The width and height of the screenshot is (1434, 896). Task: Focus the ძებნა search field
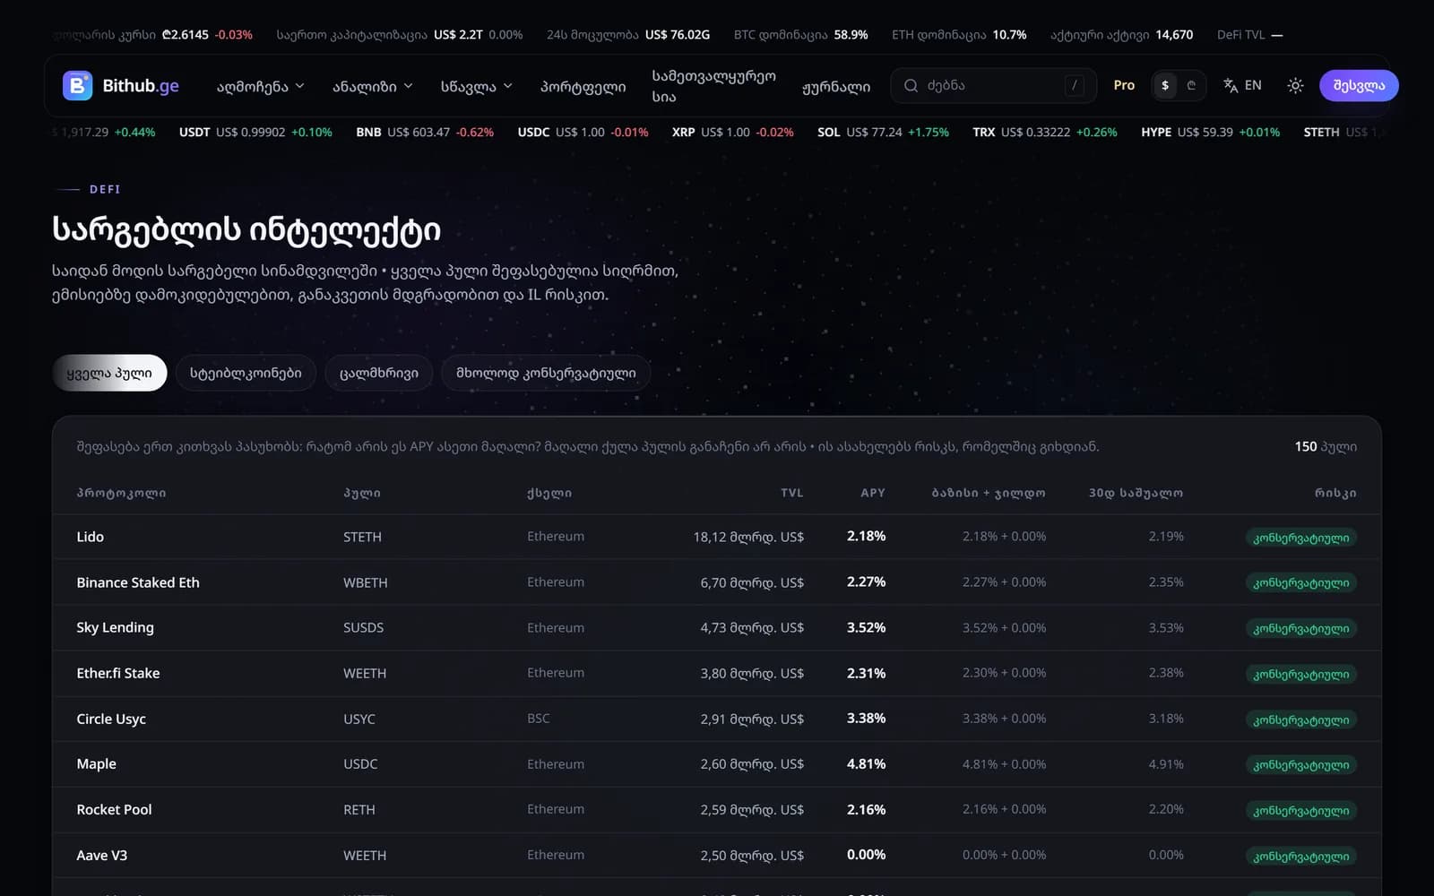click(x=993, y=85)
